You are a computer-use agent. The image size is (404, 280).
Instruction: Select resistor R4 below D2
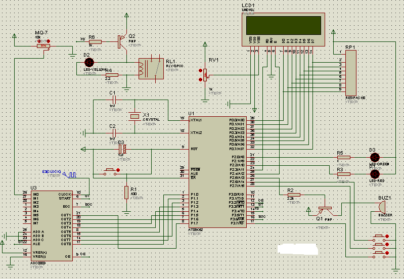tap(112, 75)
